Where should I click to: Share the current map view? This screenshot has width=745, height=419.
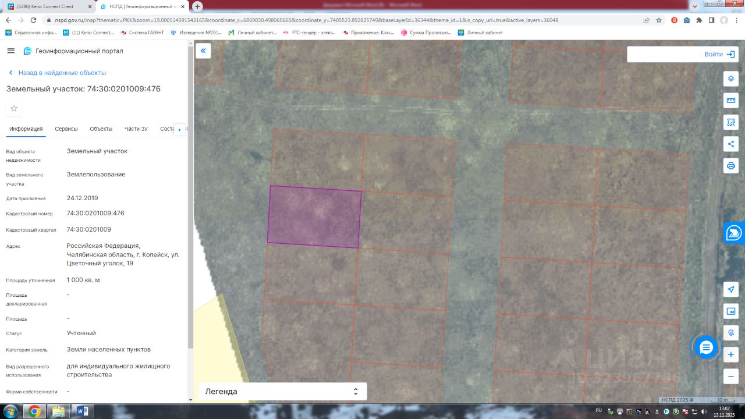pyautogui.click(x=731, y=144)
